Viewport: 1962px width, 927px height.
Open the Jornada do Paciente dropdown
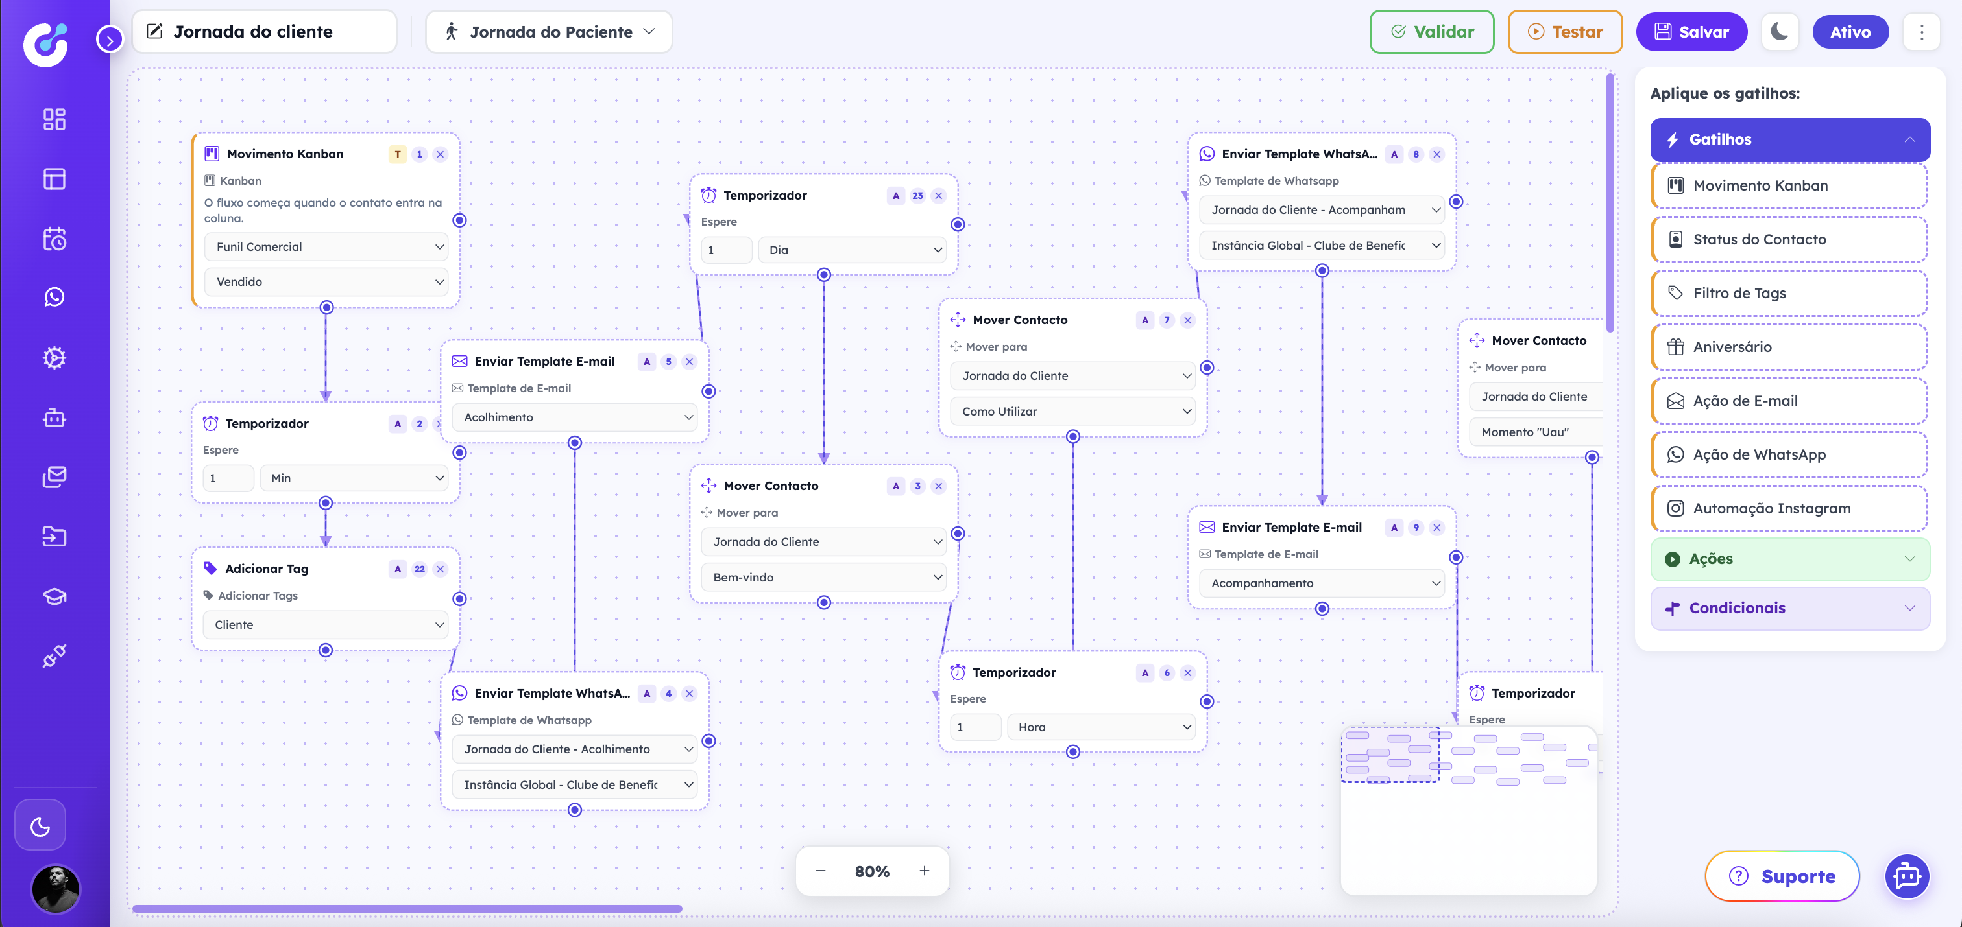549,32
